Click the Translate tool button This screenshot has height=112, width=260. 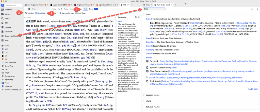30,13
